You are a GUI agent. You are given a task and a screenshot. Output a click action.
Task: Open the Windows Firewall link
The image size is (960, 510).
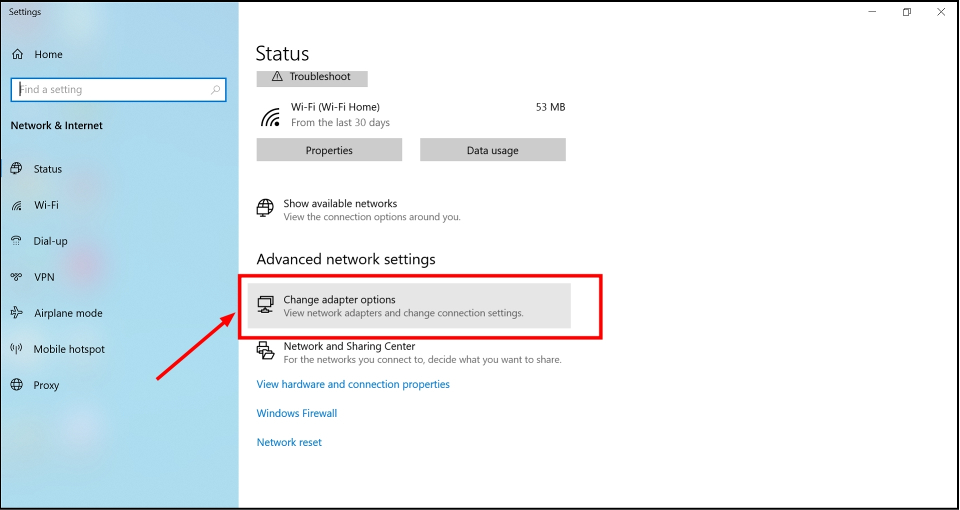coord(296,413)
